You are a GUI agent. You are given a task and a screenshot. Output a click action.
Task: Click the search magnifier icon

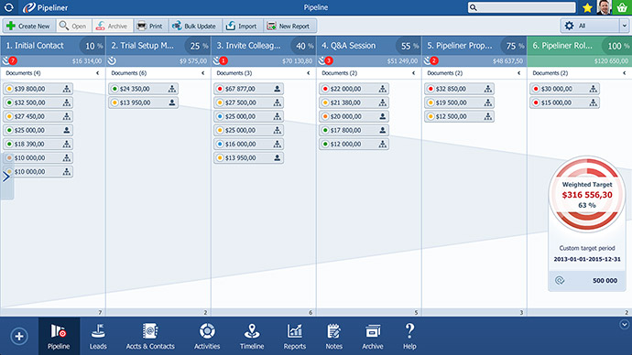pyautogui.click(x=474, y=7)
